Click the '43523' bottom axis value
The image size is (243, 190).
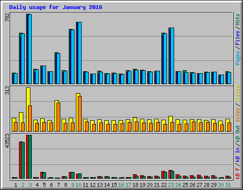click(x=7, y=141)
